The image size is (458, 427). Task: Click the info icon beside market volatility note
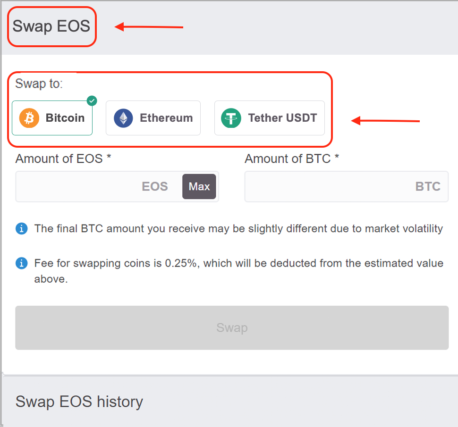[x=21, y=229]
